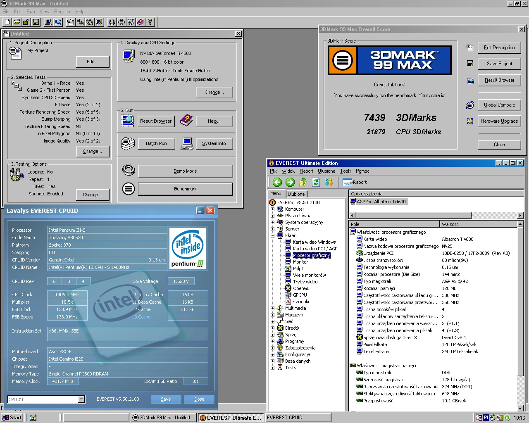Click the Batch Run button
Image resolution: width=529 pixels, height=423 pixels.
[156, 143]
